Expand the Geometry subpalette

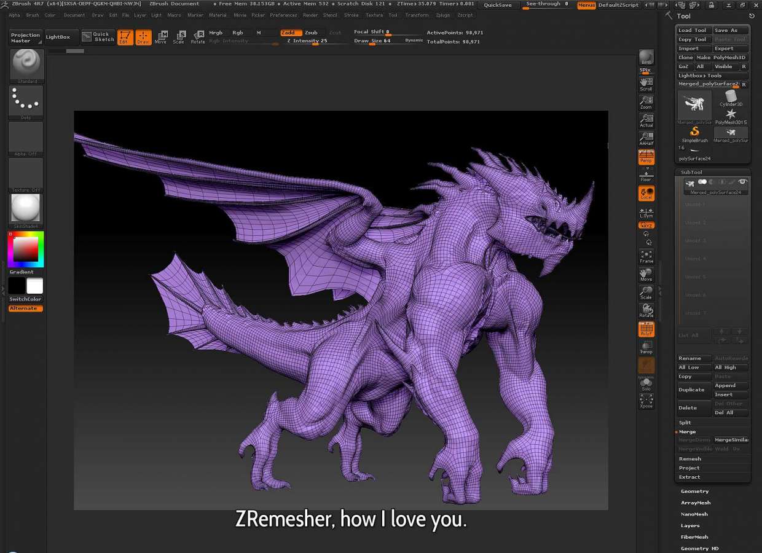click(694, 492)
